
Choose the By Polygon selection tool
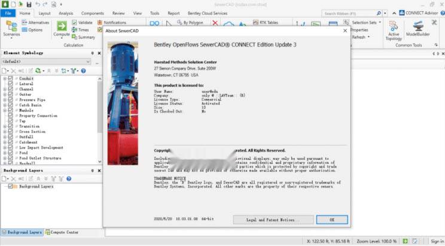tap(190, 22)
